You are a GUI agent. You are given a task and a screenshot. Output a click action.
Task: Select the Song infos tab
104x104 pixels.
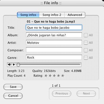coord(28,15)
